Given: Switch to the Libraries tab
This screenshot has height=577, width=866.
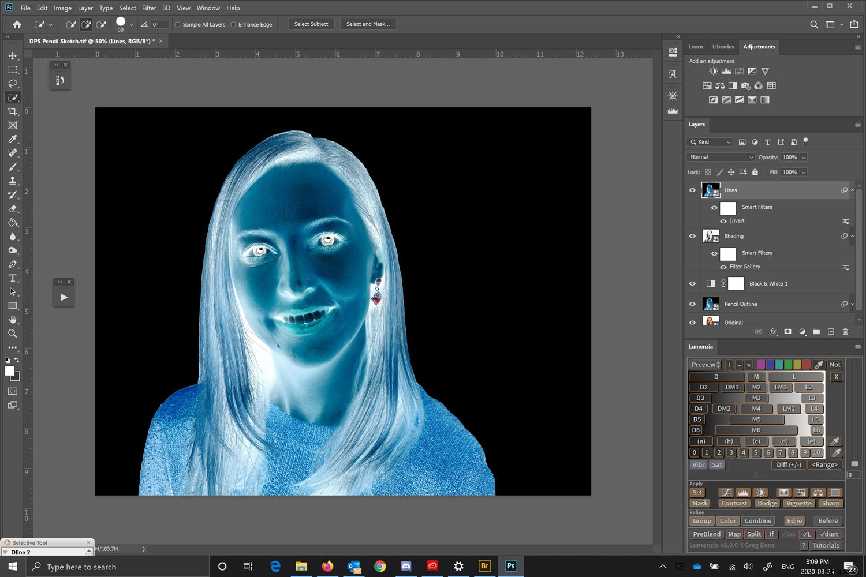Looking at the screenshot, I should (723, 47).
